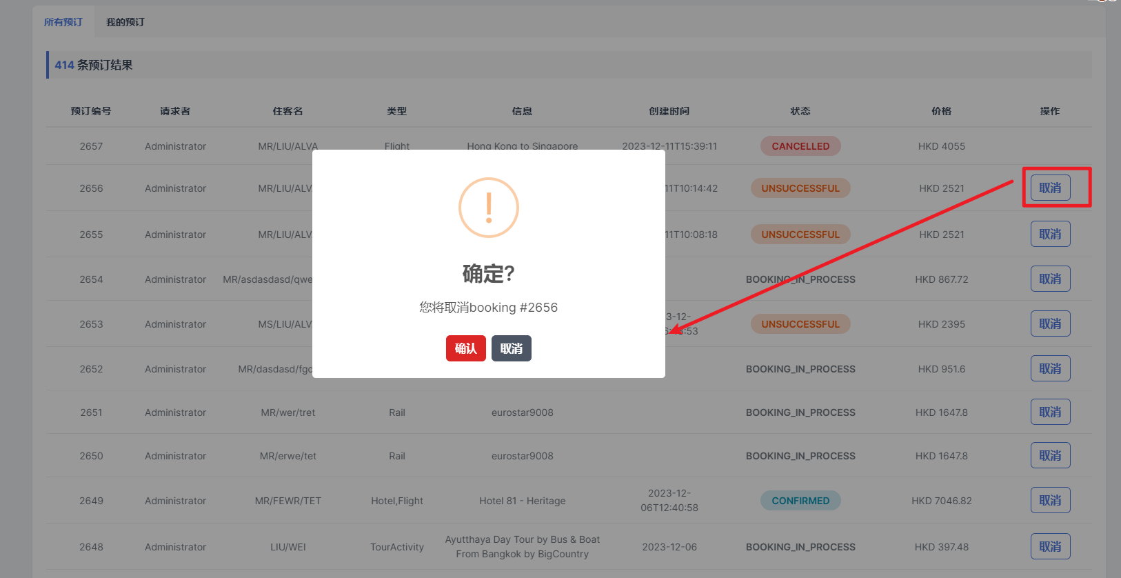Click the red 确认 confirm button
The height and width of the screenshot is (578, 1121).
(465, 348)
